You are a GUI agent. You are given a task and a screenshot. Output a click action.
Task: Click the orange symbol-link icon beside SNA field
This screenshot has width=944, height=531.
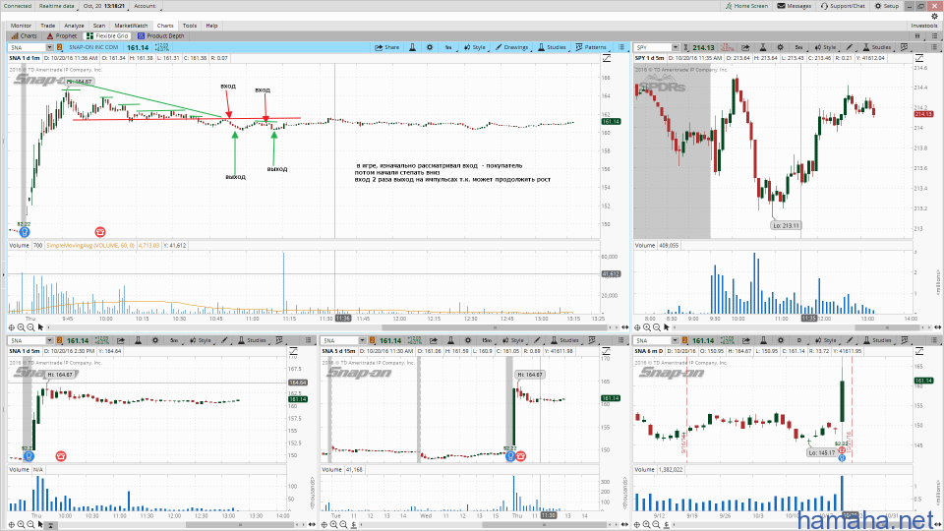(60, 47)
